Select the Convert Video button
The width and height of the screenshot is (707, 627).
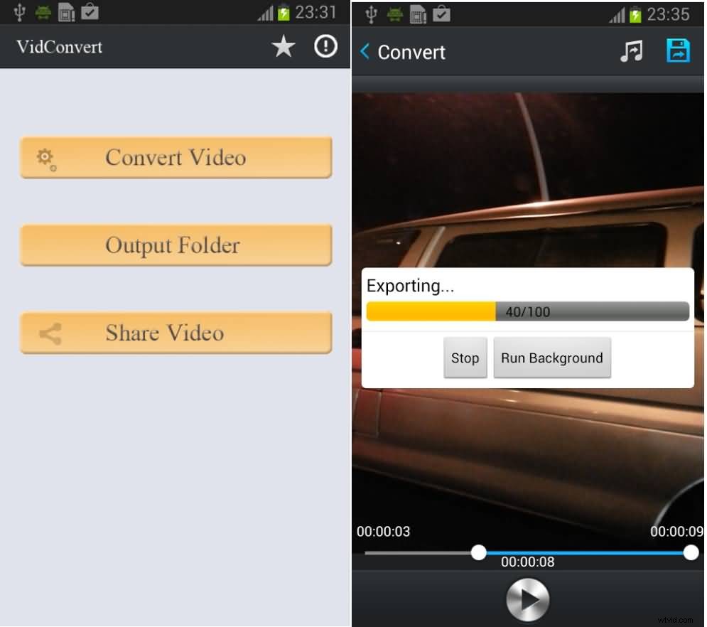176,157
